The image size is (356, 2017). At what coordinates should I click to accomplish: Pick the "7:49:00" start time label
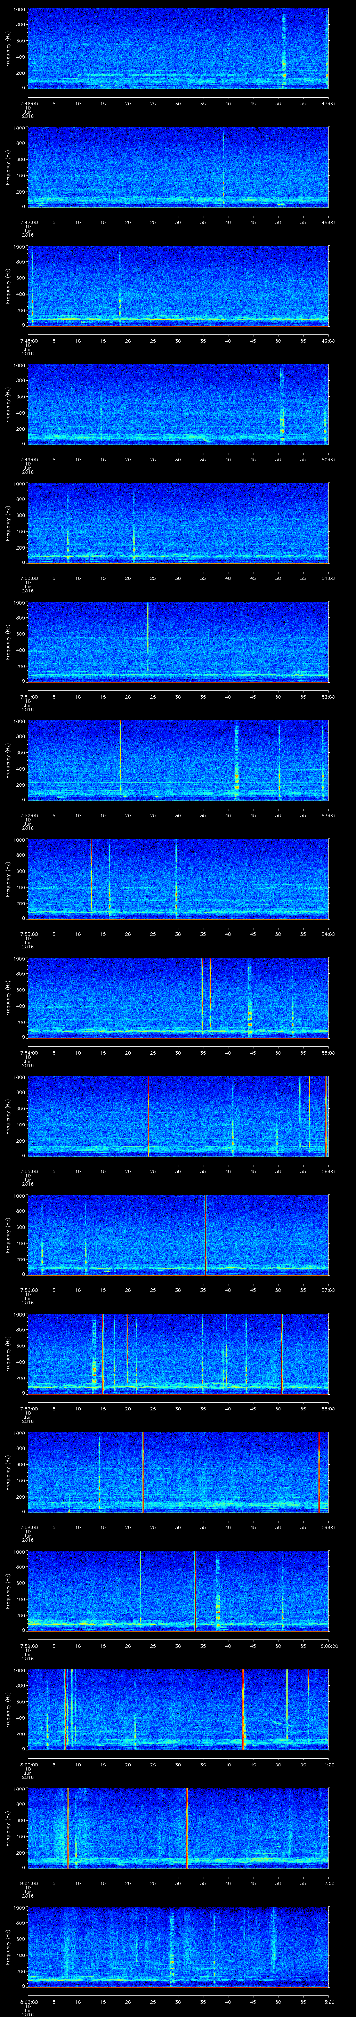point(28,460)
